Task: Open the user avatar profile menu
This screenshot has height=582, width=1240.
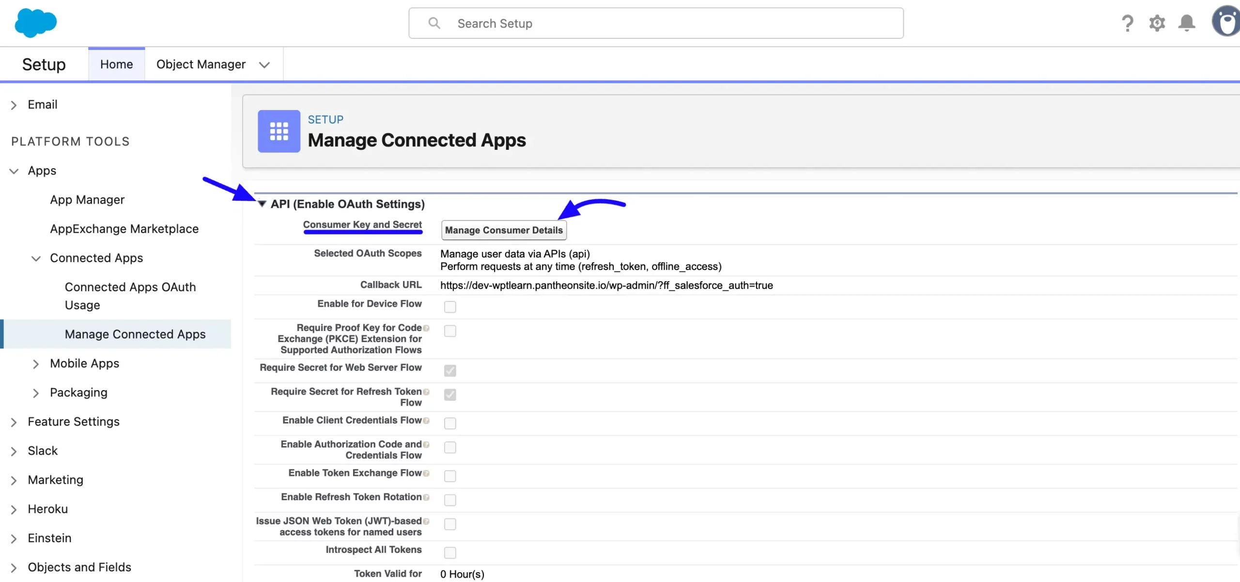Action: [1226, 21]
